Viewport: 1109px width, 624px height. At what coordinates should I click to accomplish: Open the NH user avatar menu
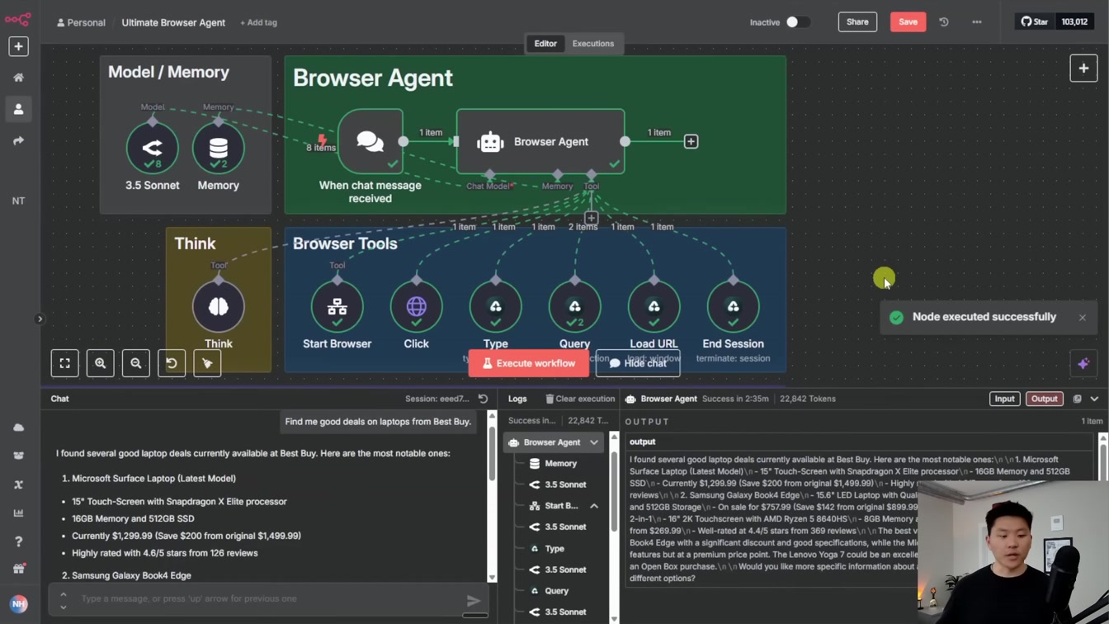[x=18, y=604]
